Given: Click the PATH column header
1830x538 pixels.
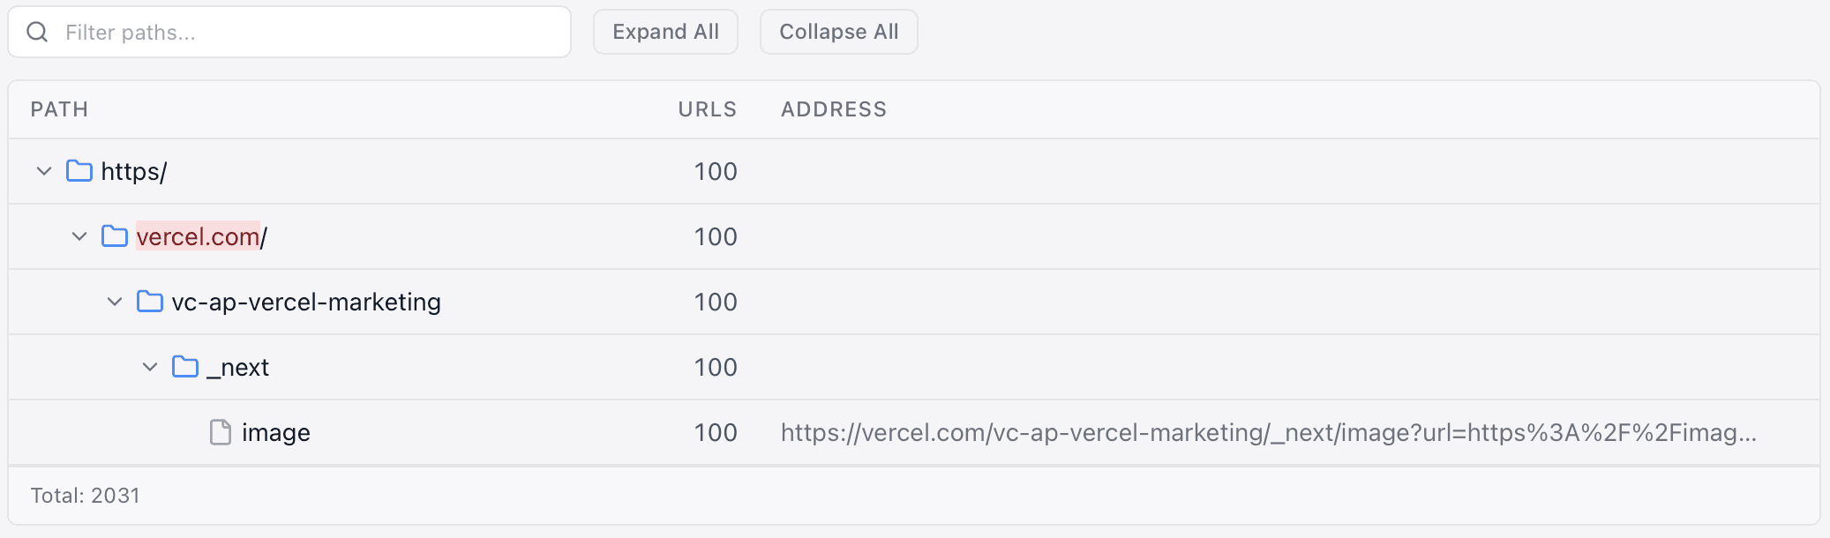Looking at the screenshot, I should click(x=59, y=109).
